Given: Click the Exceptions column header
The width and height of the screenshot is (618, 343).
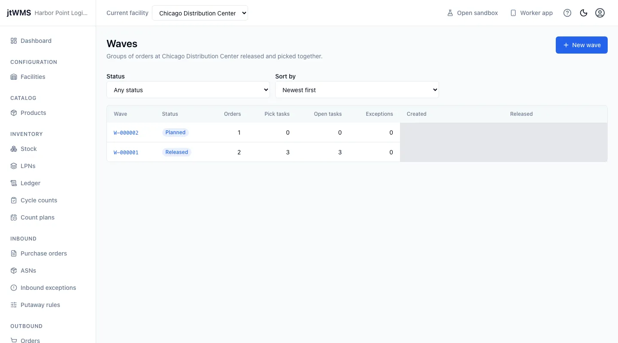Looking at the screenshot, I should pyautogui.click(x=379, y=114).
